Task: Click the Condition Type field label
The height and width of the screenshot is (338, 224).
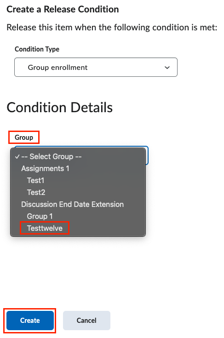Action: [x=37, y=49]
